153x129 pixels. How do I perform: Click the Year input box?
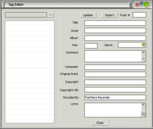91,46
